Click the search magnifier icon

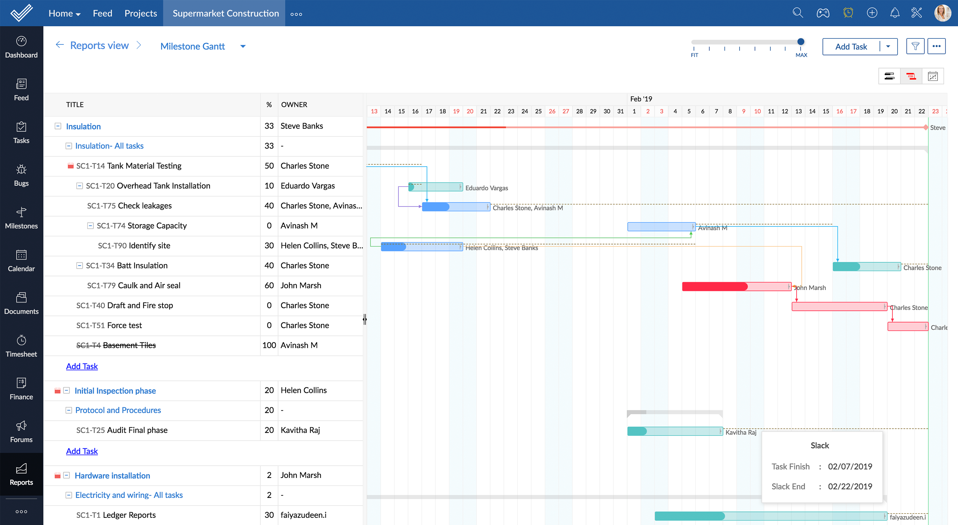[x=797, y=13]
